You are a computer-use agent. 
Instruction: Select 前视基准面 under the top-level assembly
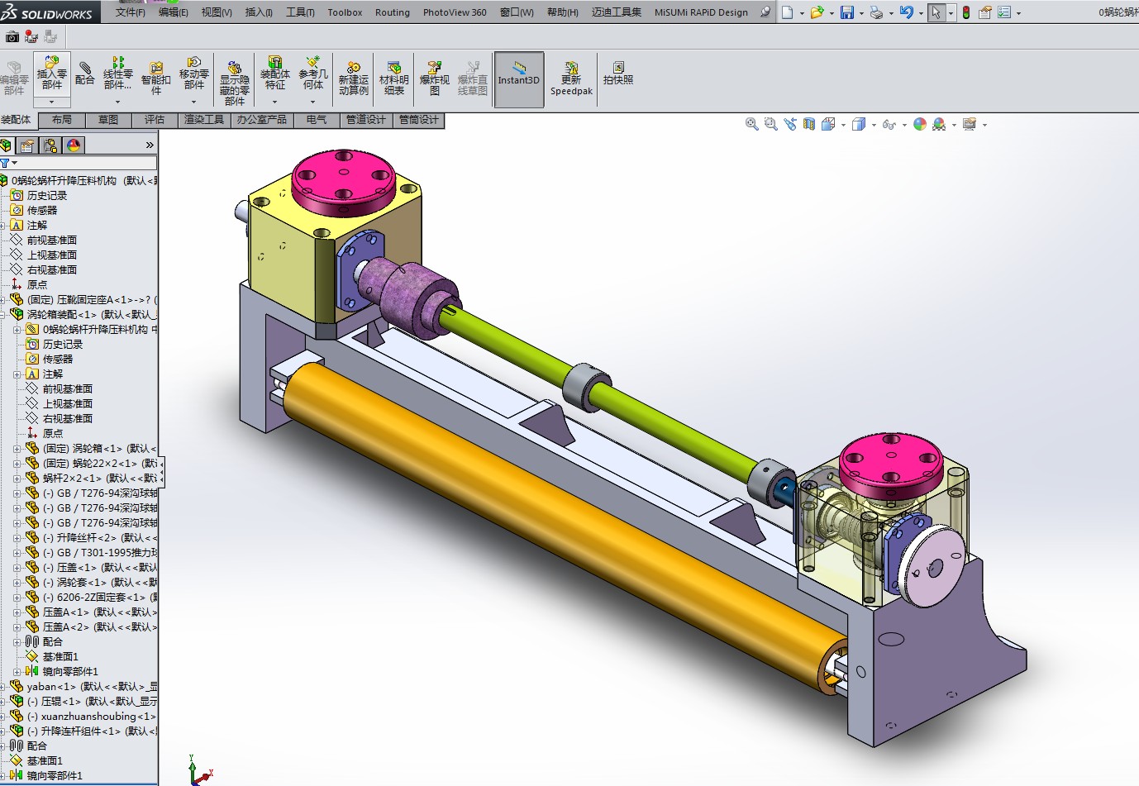click(52, 241)
